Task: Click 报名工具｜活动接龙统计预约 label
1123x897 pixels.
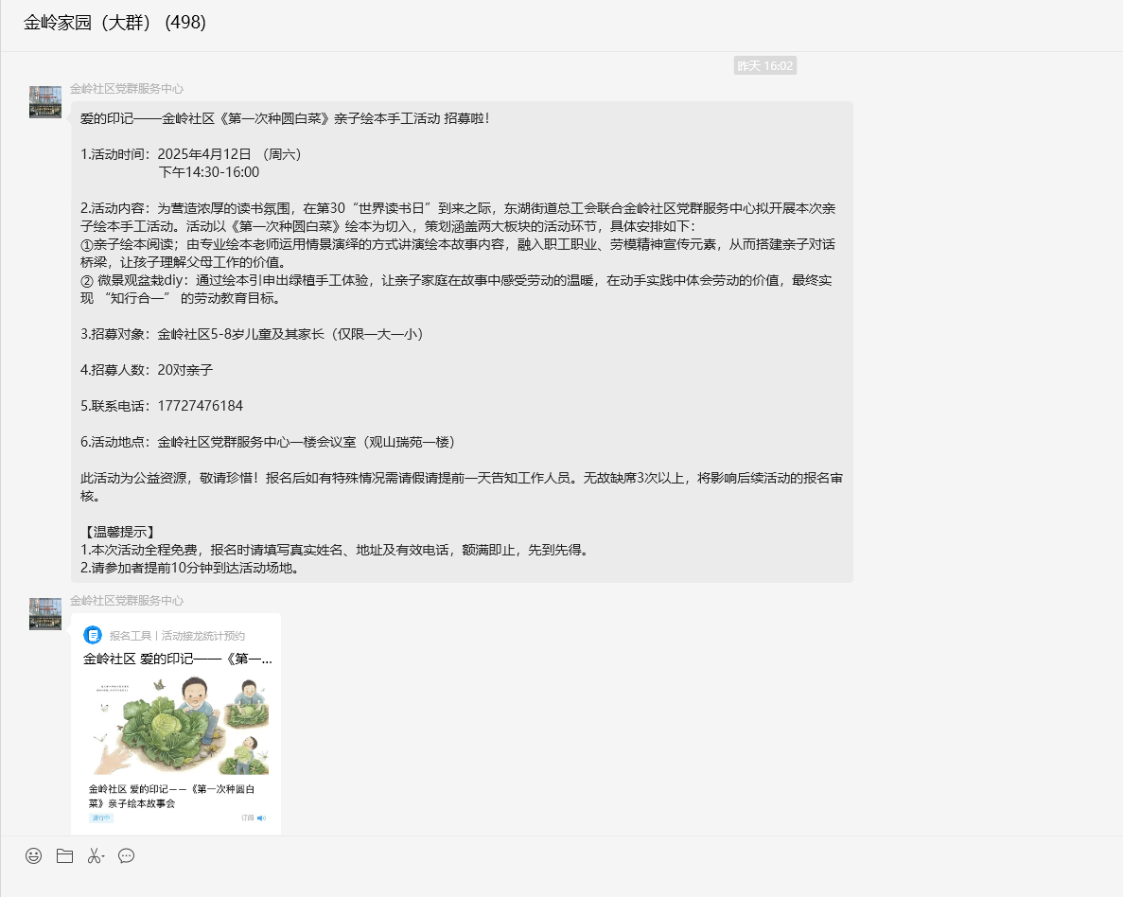Action: (177, 636)
